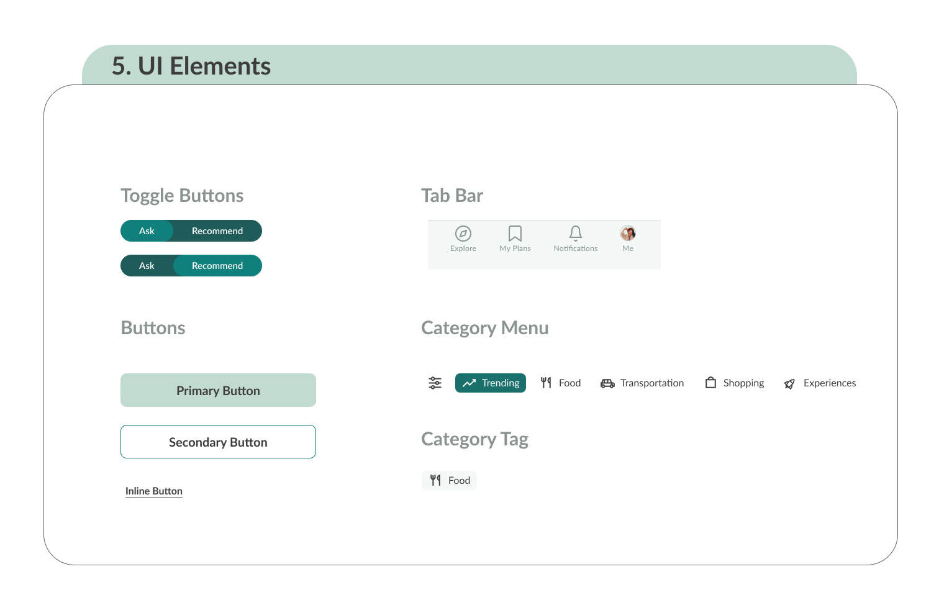Click the Buttons section heading
This screenshot has width=939, height=610.
pos(153,328)
